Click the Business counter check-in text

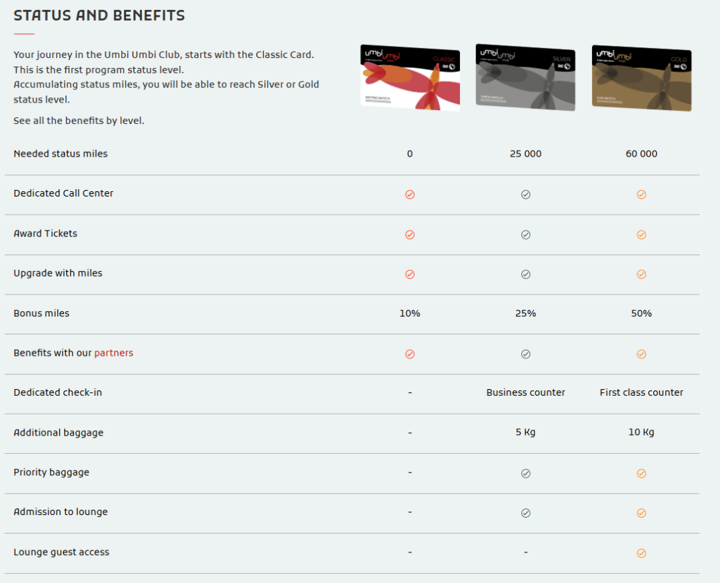click(526, 392)
